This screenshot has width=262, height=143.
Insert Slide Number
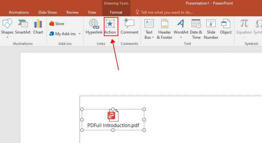tap(211, 29)
